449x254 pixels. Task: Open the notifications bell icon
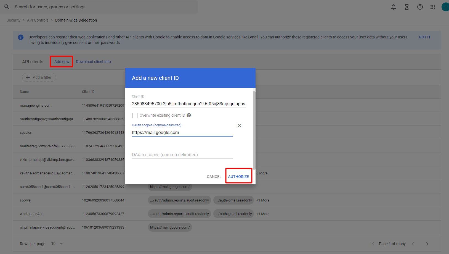pos(393,7)
